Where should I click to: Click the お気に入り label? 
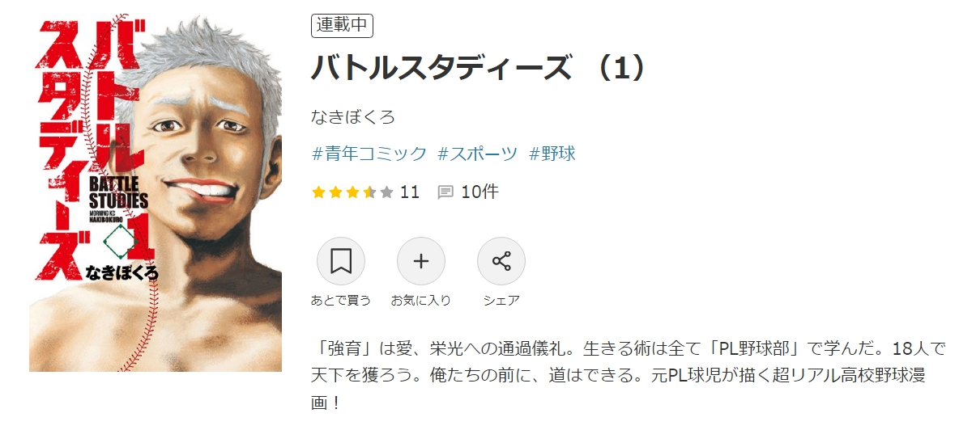(421, 301)
